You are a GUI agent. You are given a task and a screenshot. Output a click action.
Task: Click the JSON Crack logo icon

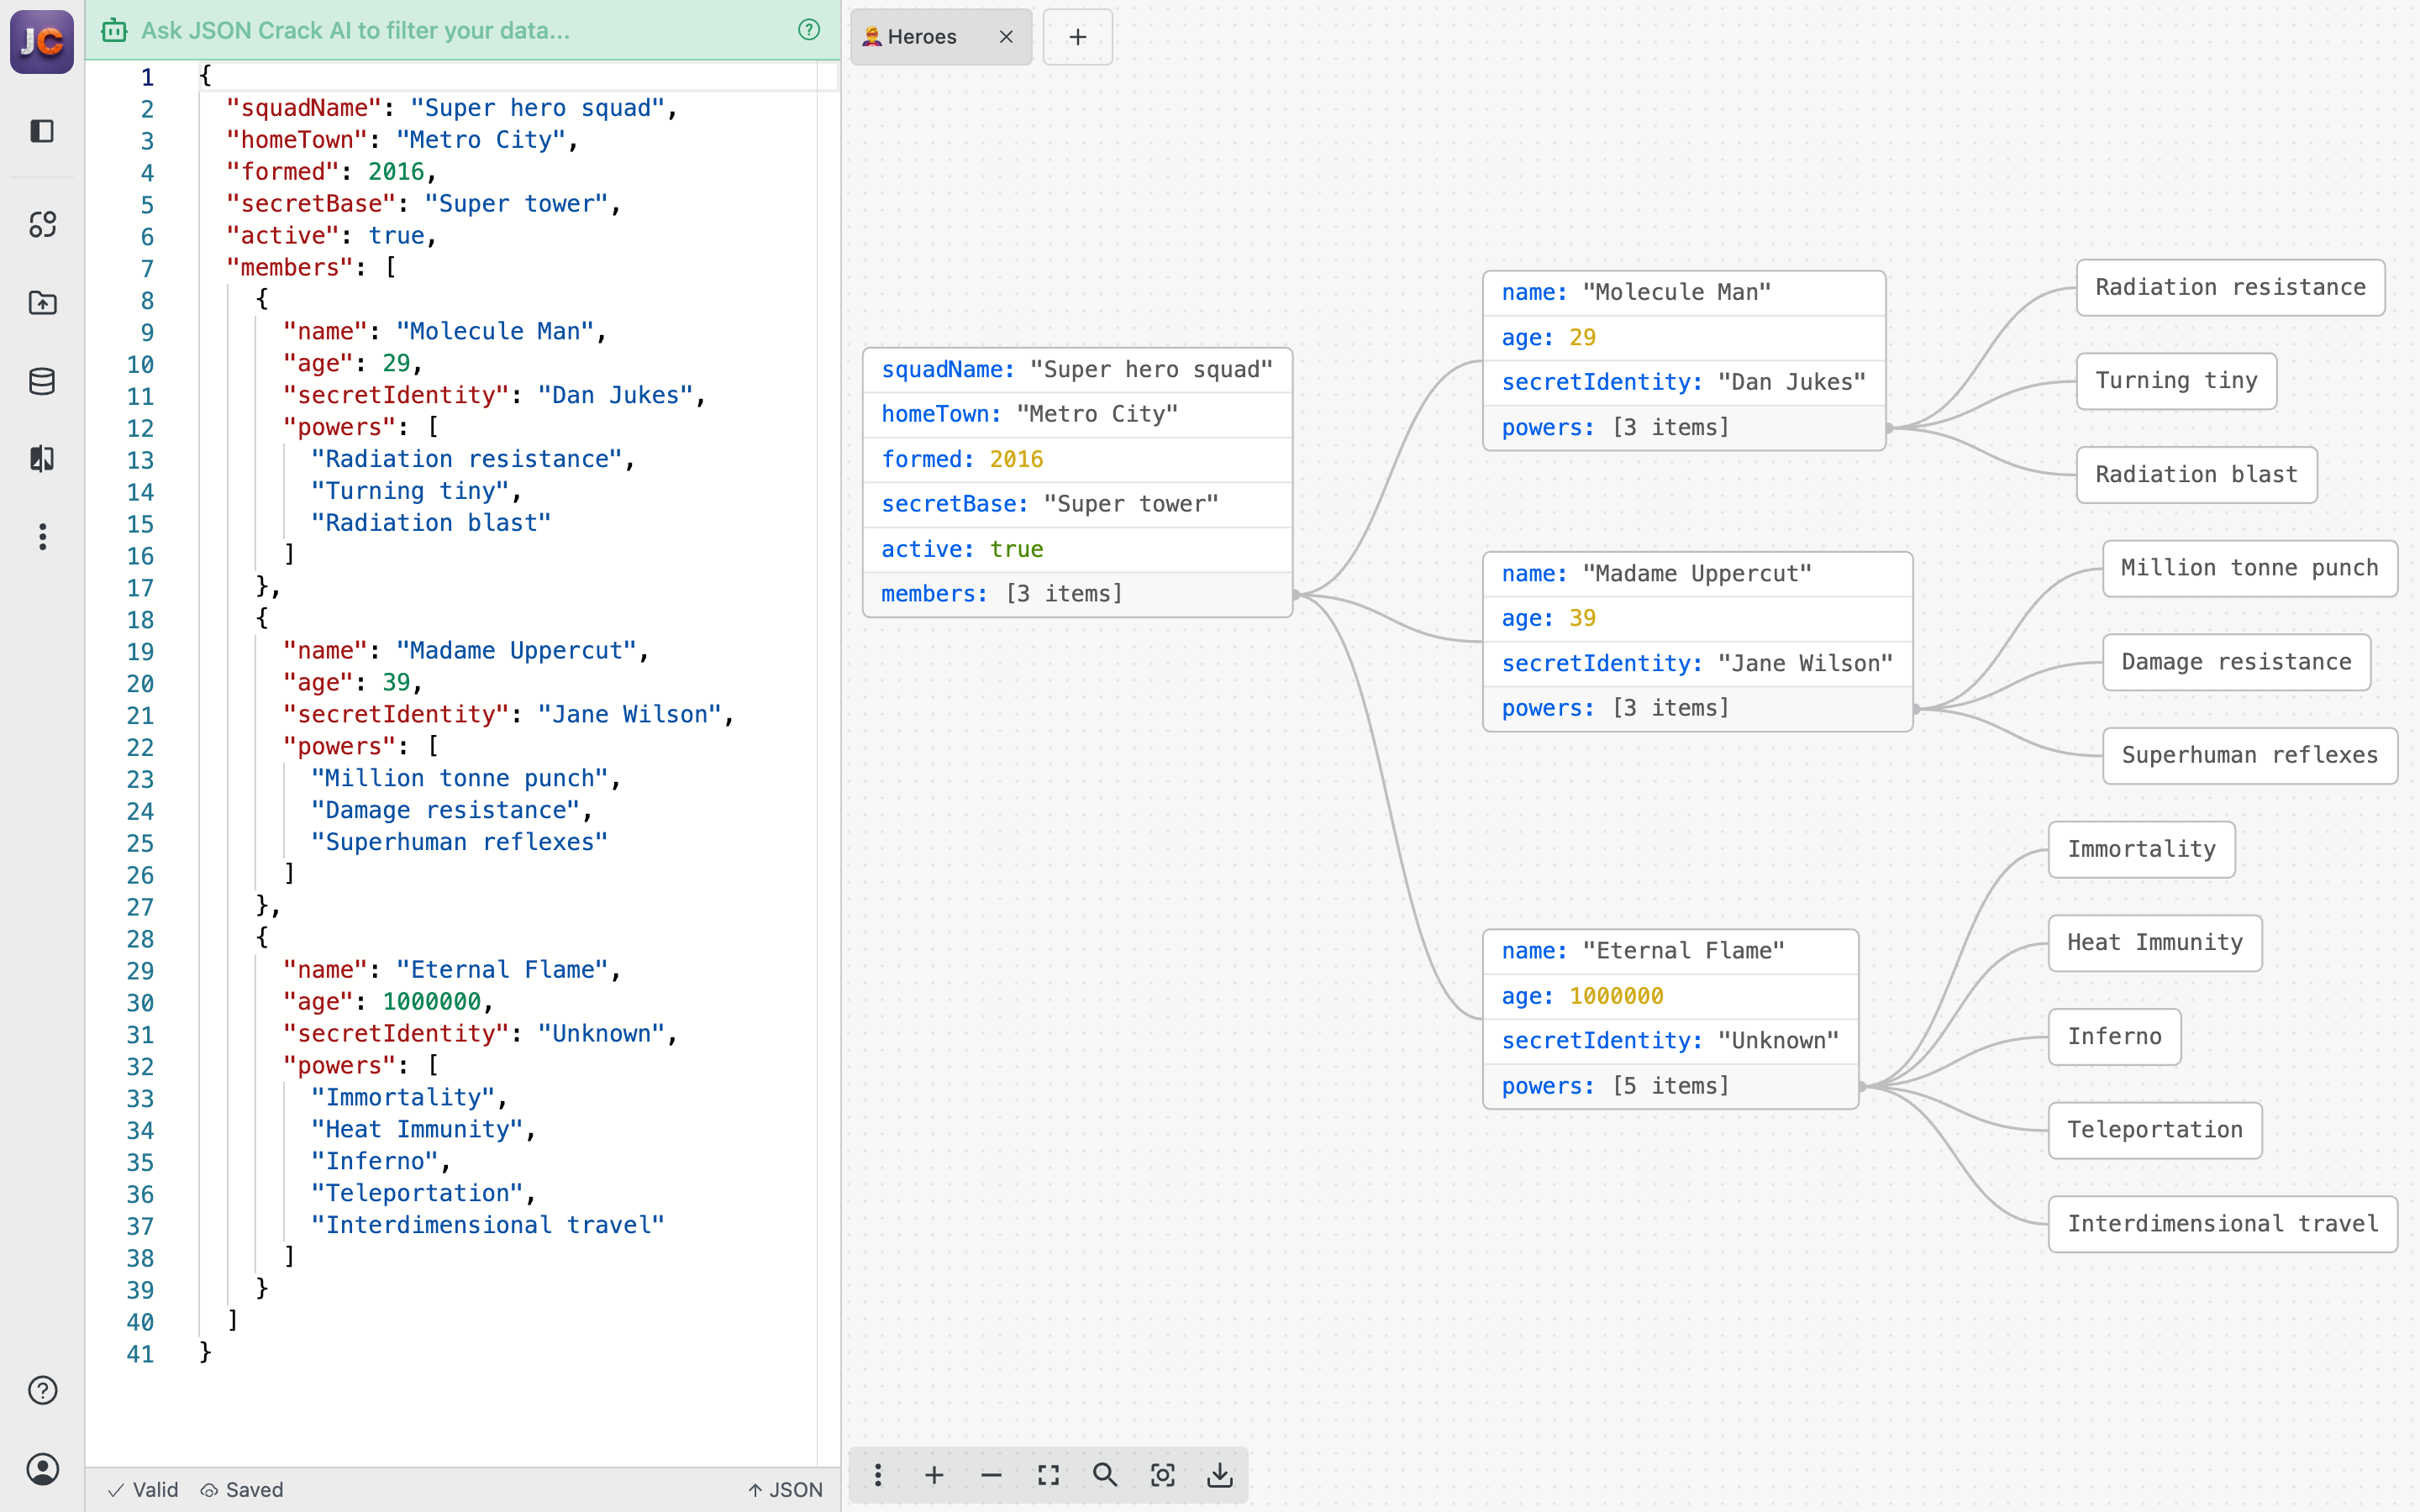[x=42, y=41]
